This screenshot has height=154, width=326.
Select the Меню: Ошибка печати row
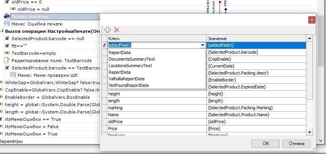tap(37, 24)
